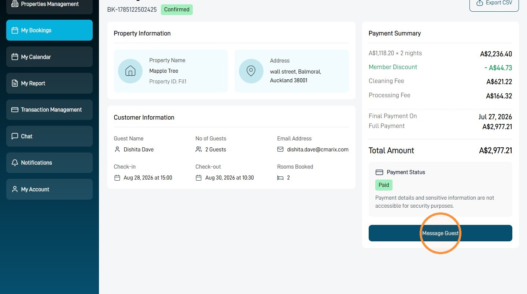
Task: Open Transaction Management
Action: click(49, 110)
